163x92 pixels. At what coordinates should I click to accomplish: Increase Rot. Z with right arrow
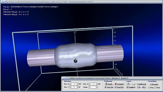pos(97,84)
